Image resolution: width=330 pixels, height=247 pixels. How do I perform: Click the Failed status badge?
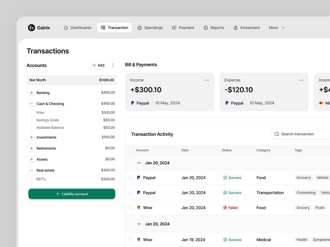coord(231,207)
